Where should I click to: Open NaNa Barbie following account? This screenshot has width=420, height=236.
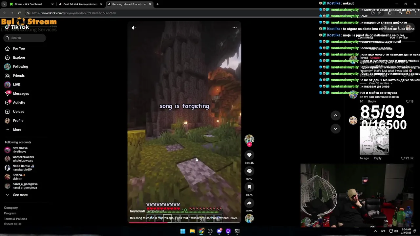[x=23, y=168]
